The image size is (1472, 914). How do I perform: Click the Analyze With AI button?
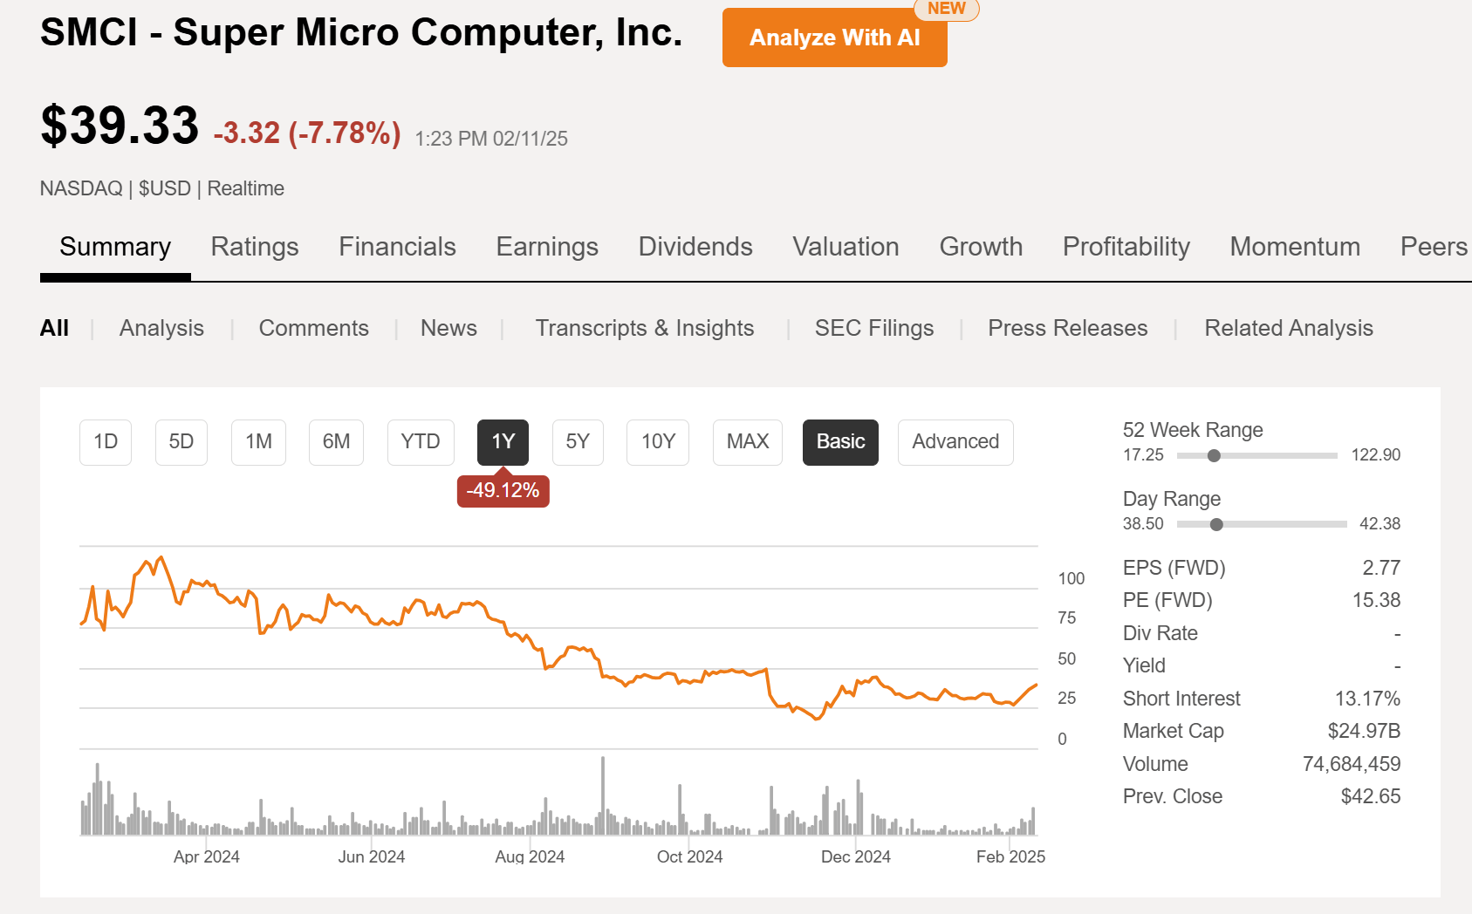tap(834, 38)
